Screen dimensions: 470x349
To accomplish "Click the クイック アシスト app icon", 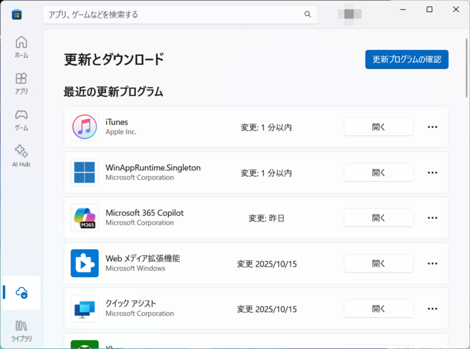I will 85,308.
